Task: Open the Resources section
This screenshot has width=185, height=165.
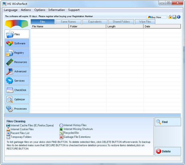Action: [17, 62]
